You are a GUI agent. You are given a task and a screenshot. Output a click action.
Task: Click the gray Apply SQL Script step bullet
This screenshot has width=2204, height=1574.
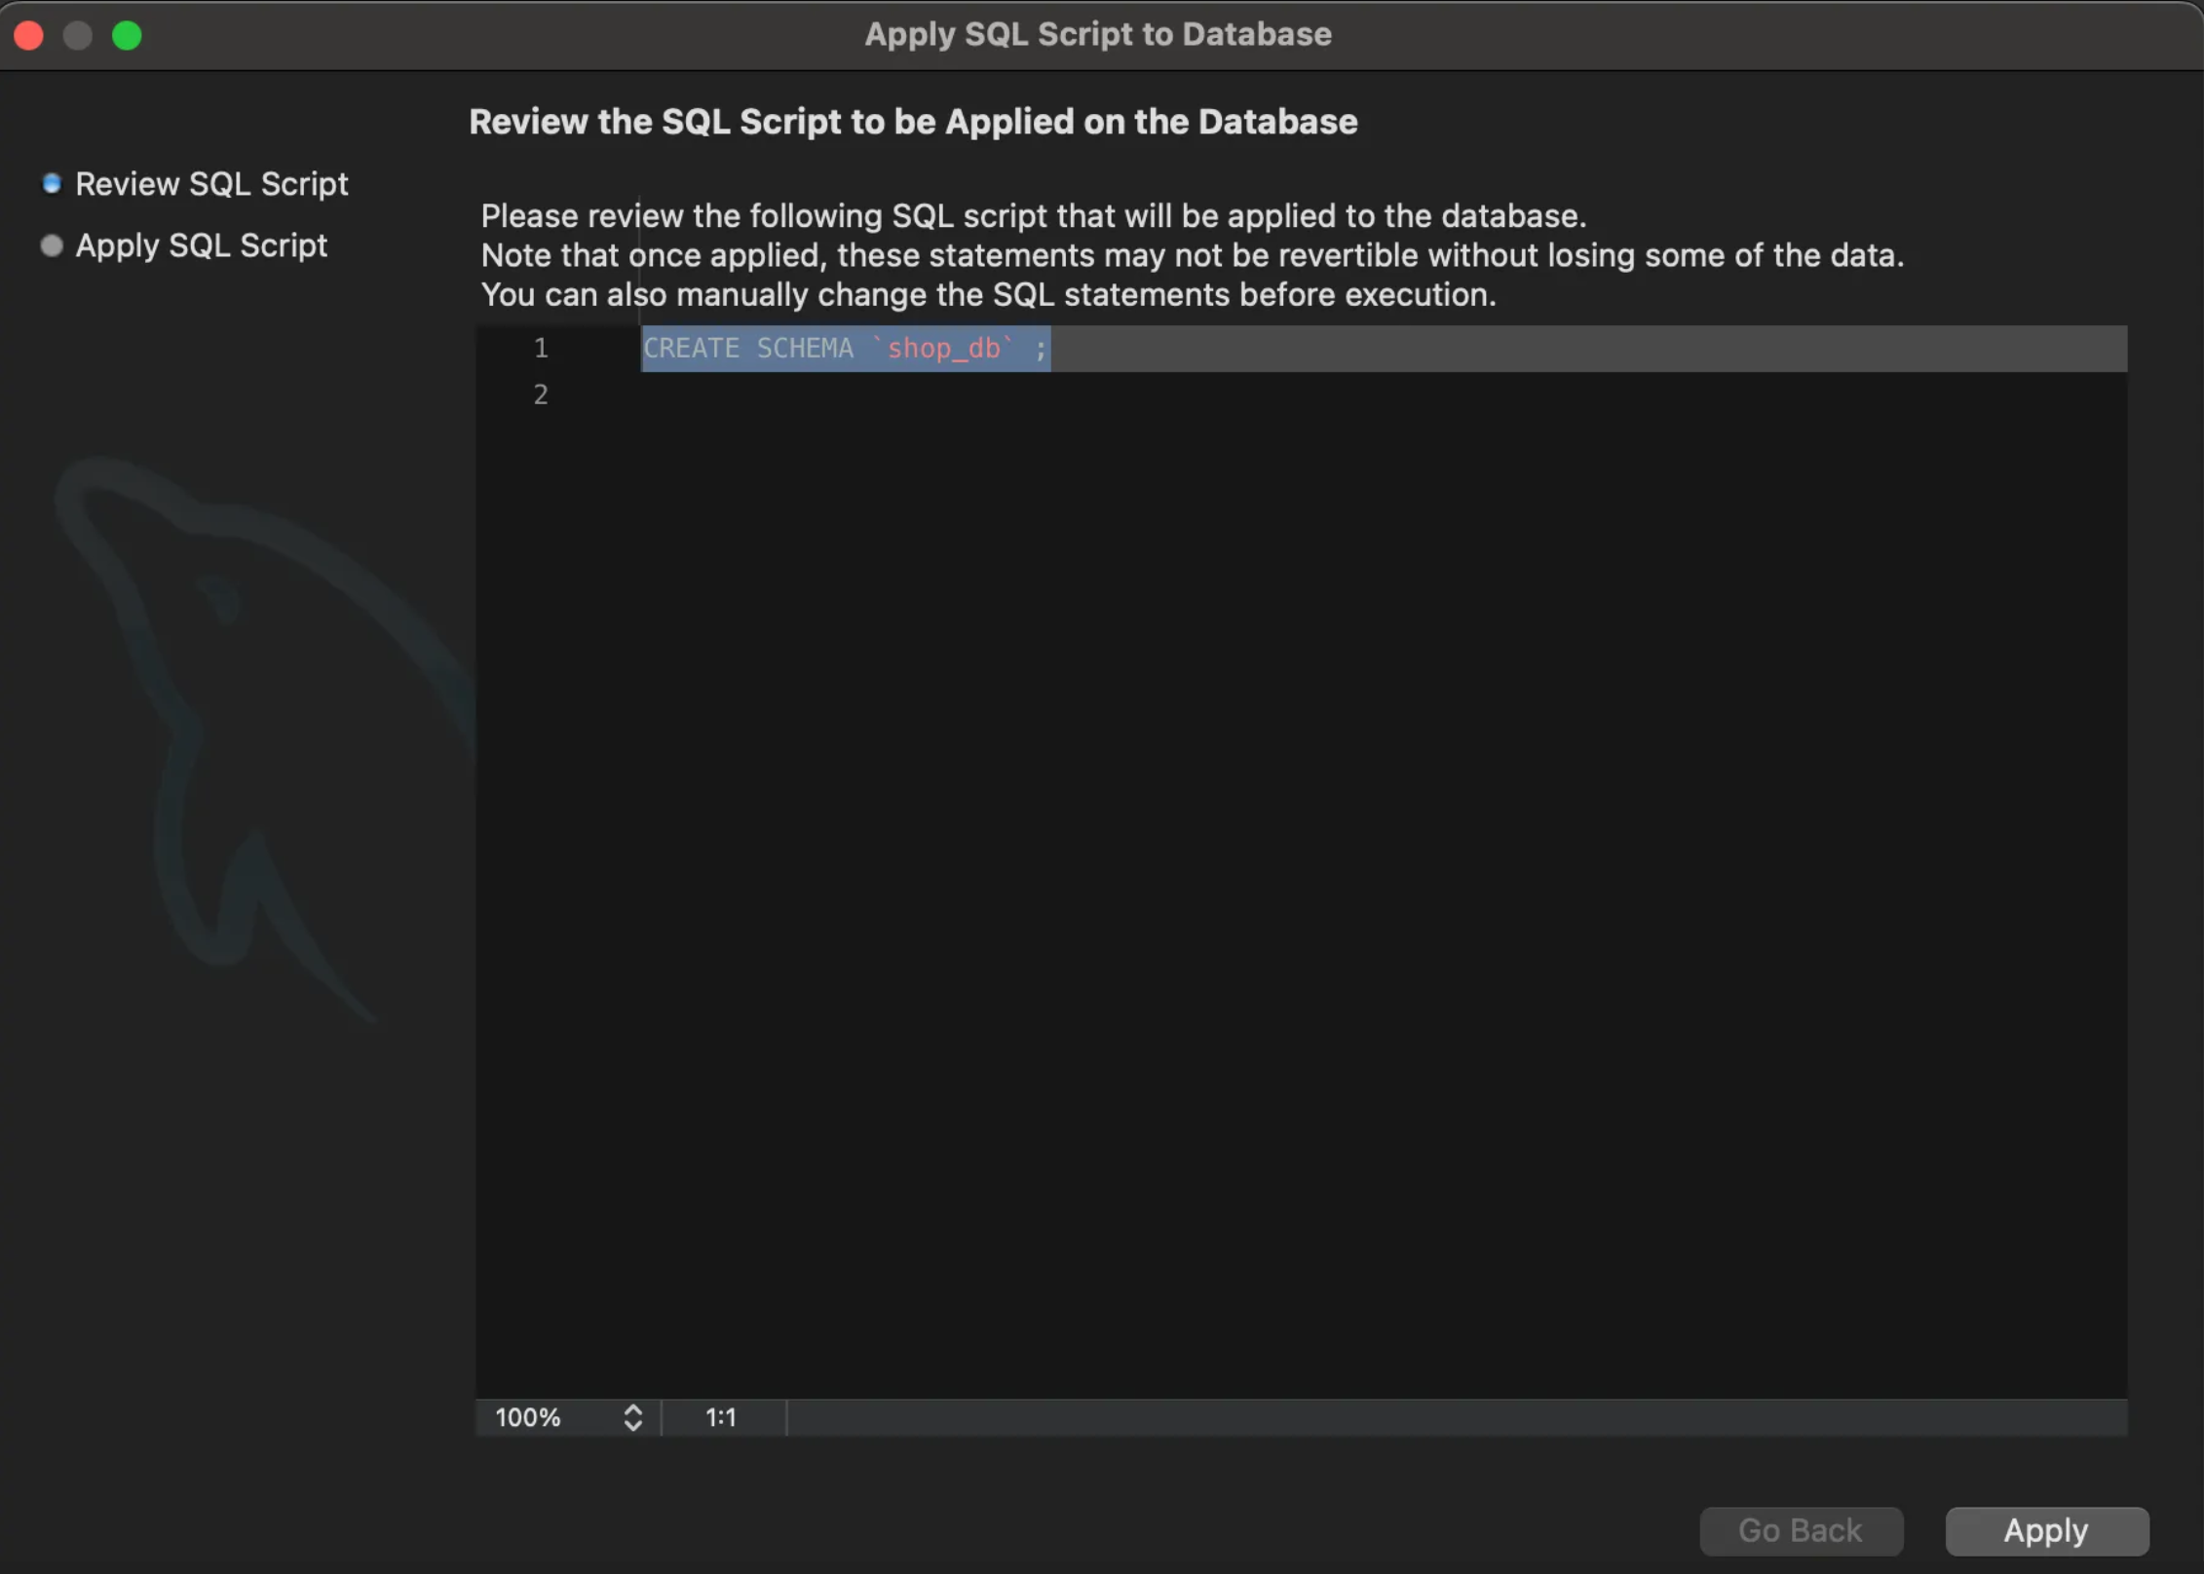[52, 245]
